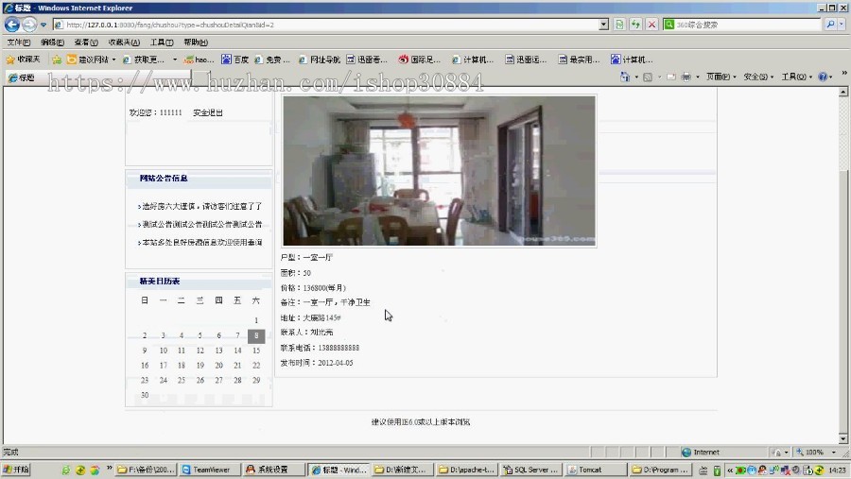
Task: Expand the 获取更... dropdown arrow
Action: (x=175, y=60)
